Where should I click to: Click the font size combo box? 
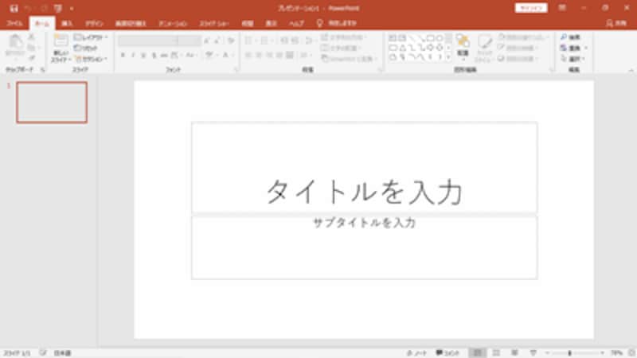click(190, 41)
